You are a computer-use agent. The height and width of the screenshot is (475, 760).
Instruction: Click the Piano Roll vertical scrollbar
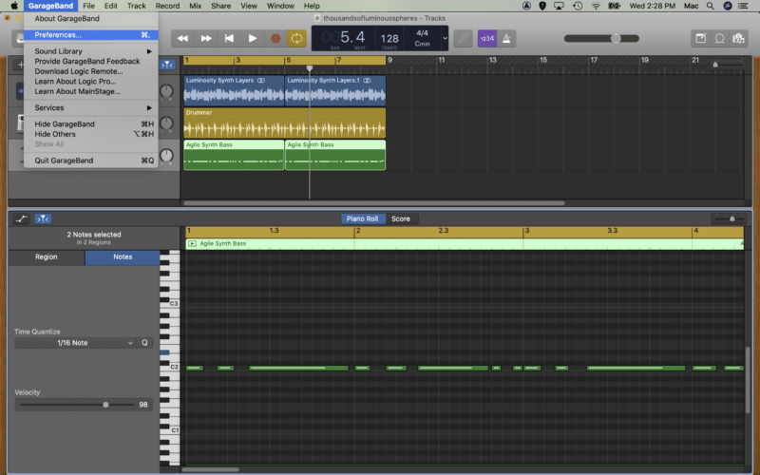(748, 381)
